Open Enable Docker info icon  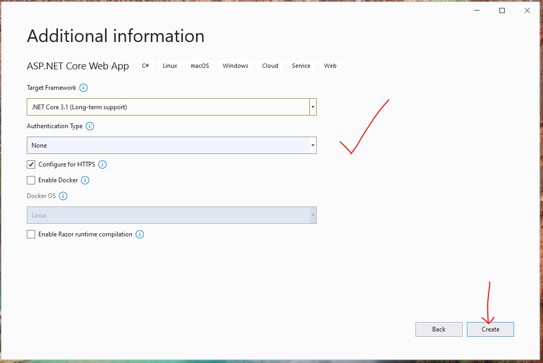click(85, 180)
